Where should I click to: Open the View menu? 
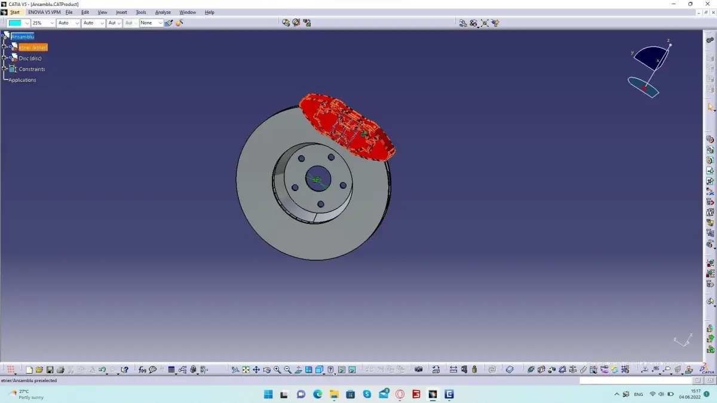(x=102, y=12)
